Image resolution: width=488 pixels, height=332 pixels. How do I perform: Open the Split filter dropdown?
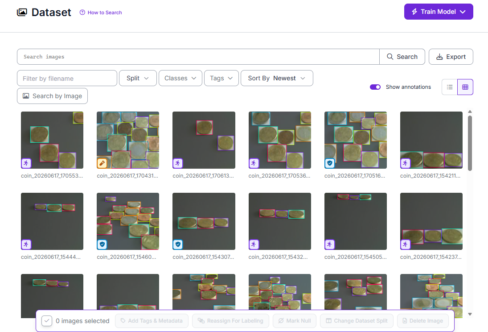pos(137,78)
